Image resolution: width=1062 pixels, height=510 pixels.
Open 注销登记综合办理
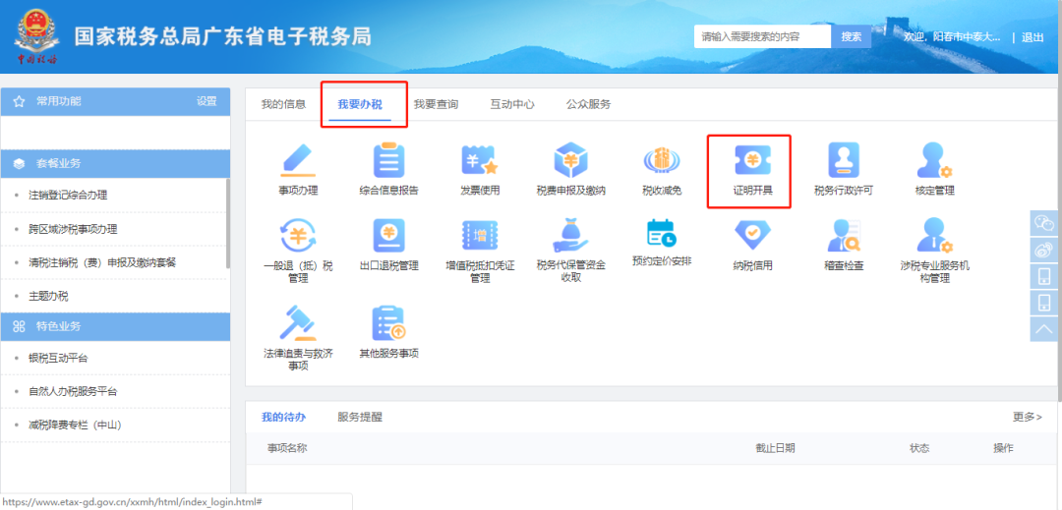tap(68, 196)
